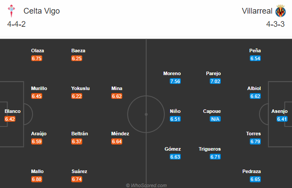Screen dimensions: 292x188
Task: Select Pedraza's 6.65 rating badge
Action: (255, 179)
